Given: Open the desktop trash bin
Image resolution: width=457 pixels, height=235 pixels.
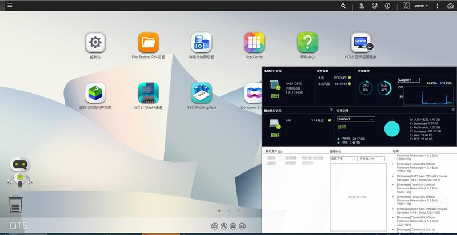Looking at the screenshot, I should (x=15, y=204).
